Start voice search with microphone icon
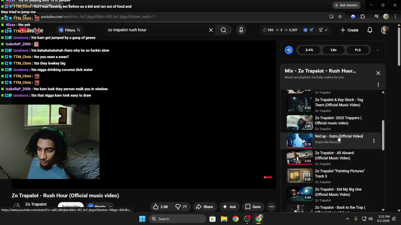Image resolution: width=401 pixels, height=225 pixels. coord(241,30)
